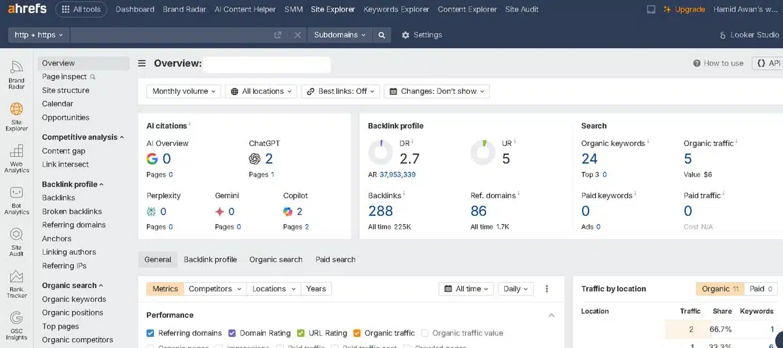Screen dimensions: 783x348
Task: Enable Organic traffic value checkbox
Action: click(x=425, y=333)
